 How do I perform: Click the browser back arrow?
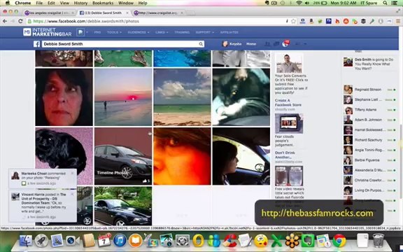click(x=5, y=21)
